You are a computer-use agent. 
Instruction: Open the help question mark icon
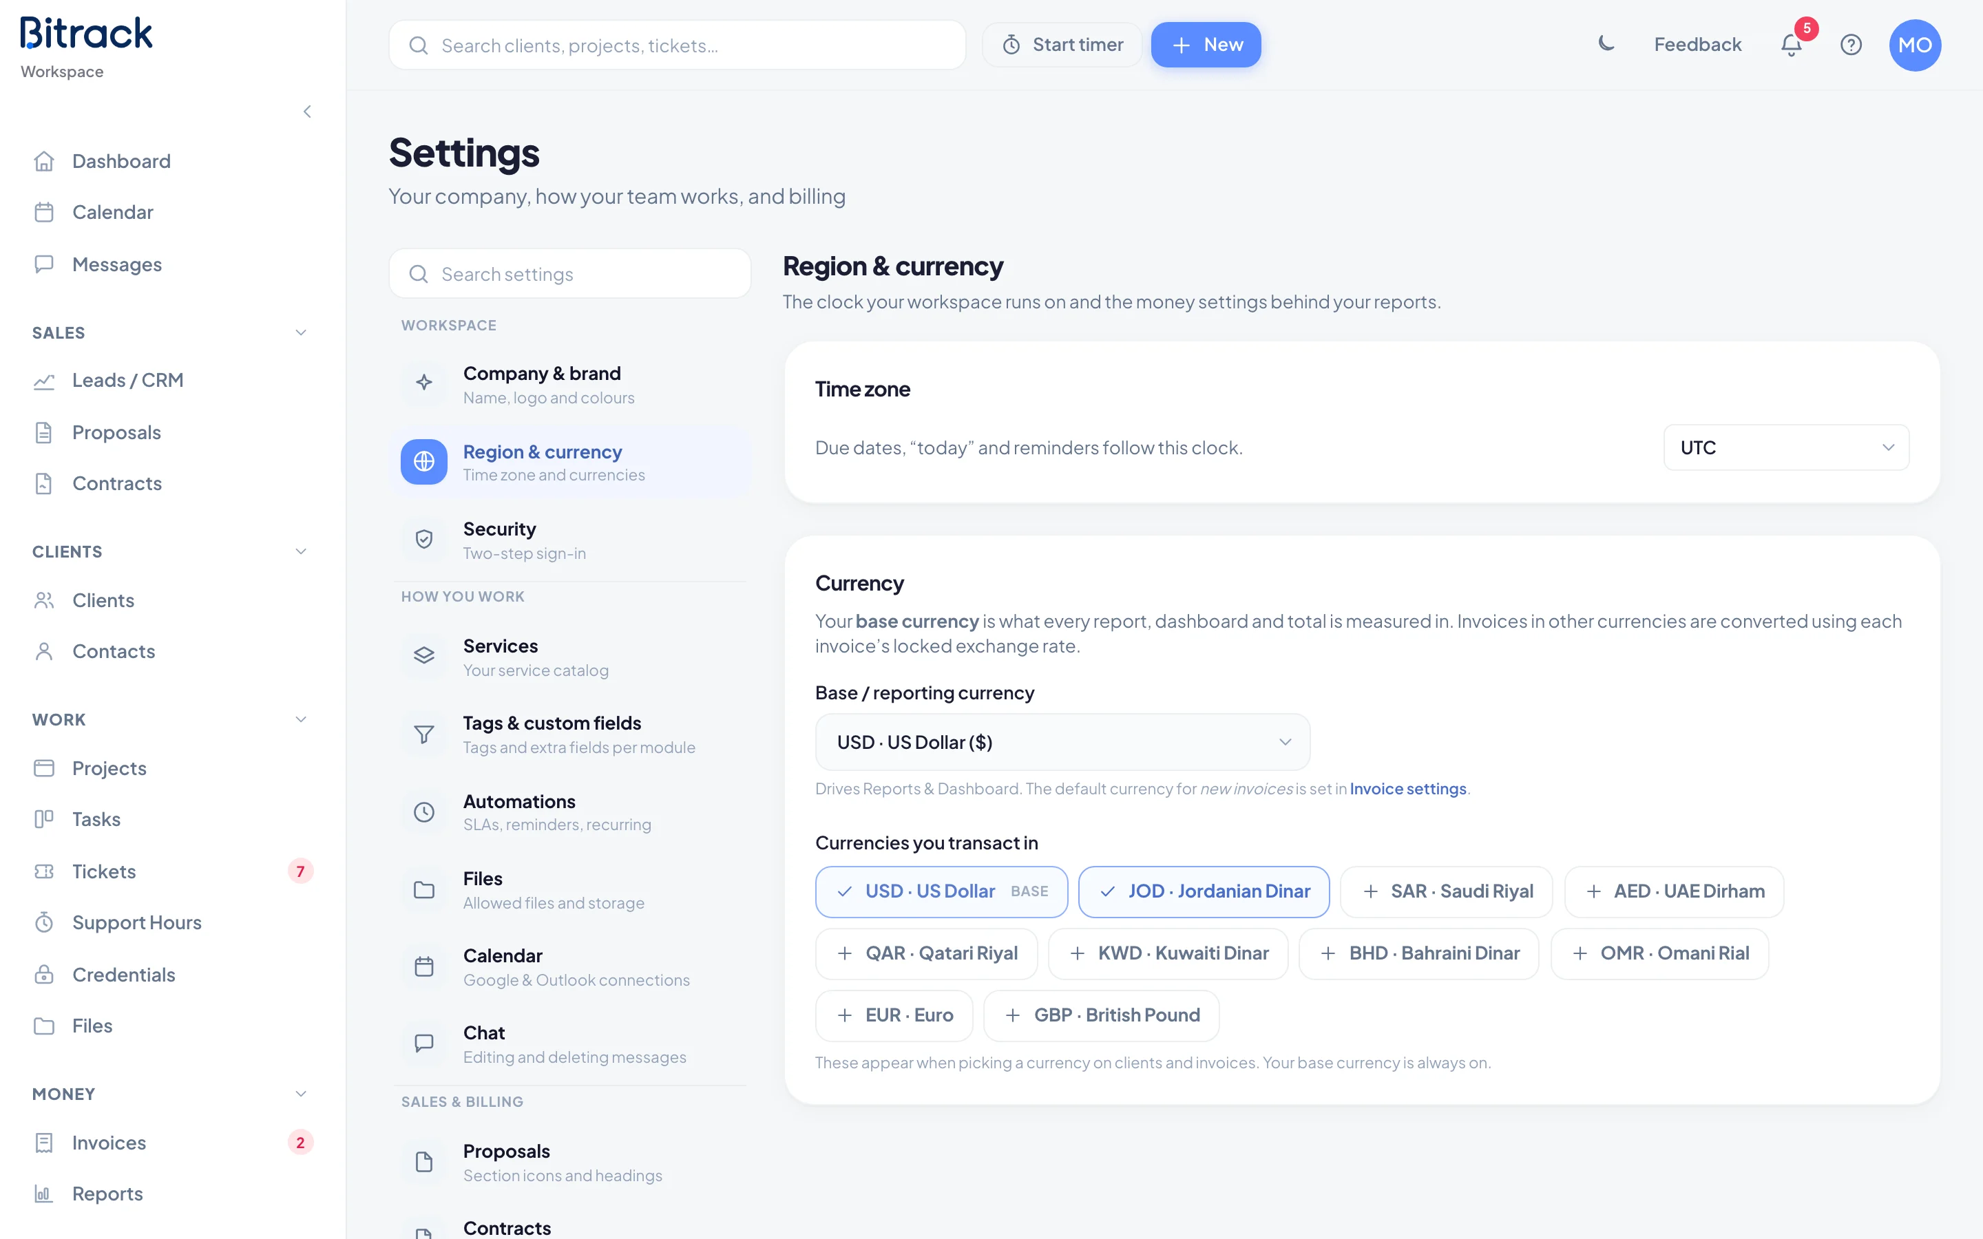1851,45
